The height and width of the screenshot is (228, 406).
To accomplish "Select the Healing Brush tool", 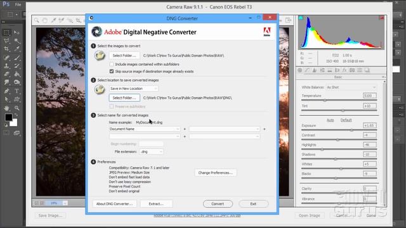I will [x=6, y=58].
